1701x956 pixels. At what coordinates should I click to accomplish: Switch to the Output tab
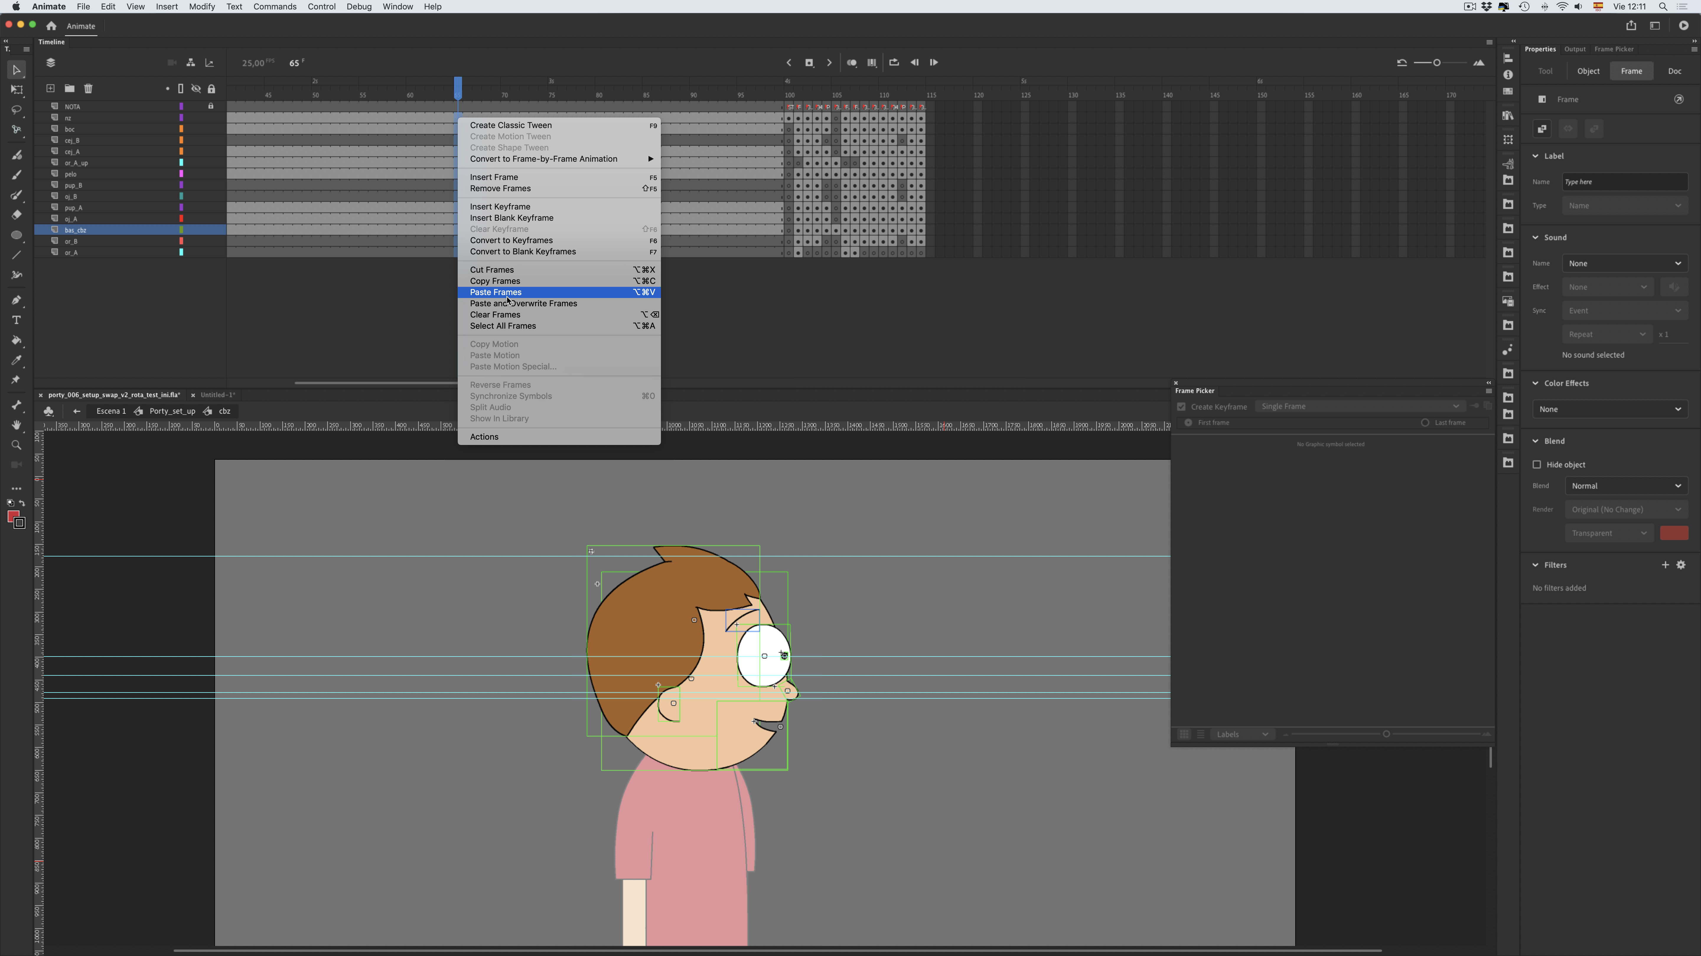pos(1575,49)
